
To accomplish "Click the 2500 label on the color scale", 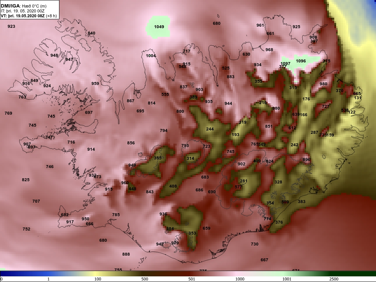I will 334,279.
